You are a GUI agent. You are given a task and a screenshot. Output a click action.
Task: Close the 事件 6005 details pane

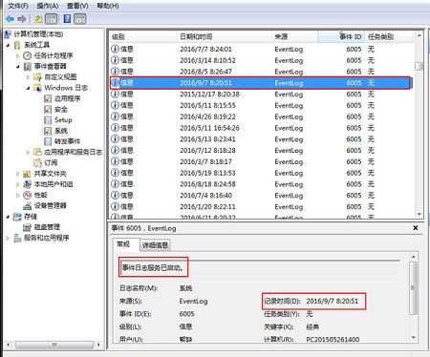pos(416,228)
